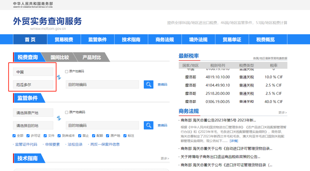Click the search icon in the tax fee query row
The height and width of the screenshot is (171, 310).
(x=148, y=84)
